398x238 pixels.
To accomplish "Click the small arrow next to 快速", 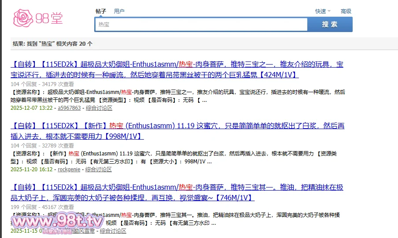I will [330, 11].
